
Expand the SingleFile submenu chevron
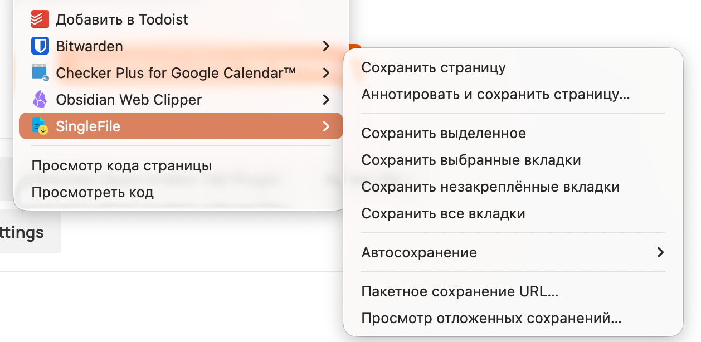tap(326, 126)
